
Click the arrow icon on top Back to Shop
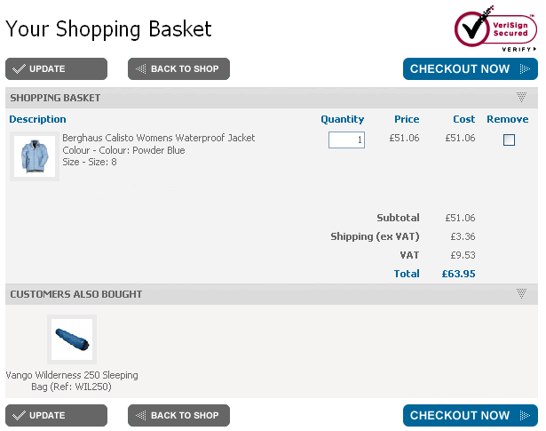140,69
